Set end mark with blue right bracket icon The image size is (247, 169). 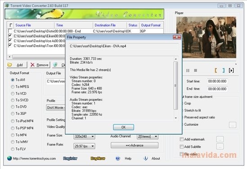[223, 70]
